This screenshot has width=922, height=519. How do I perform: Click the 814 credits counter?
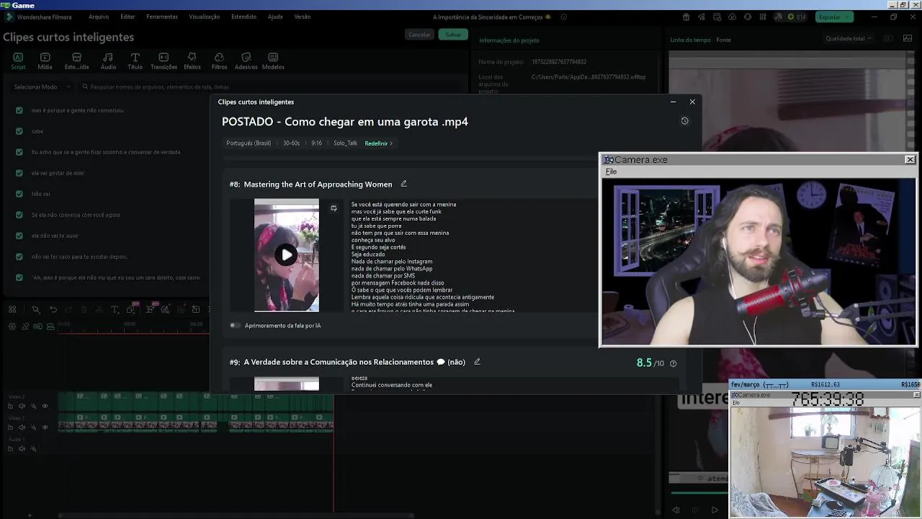point(796,17)
